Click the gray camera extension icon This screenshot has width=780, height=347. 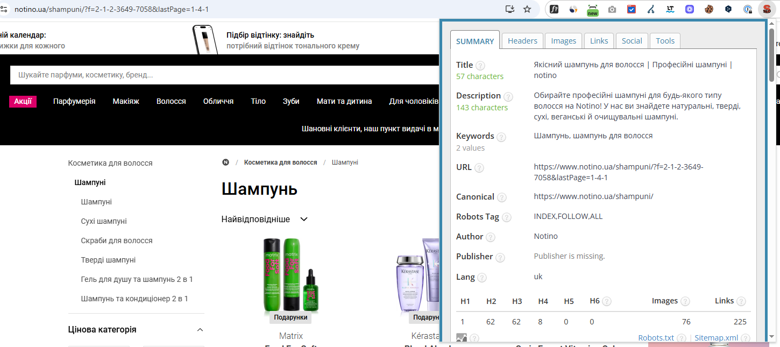[x=612, y=9]
